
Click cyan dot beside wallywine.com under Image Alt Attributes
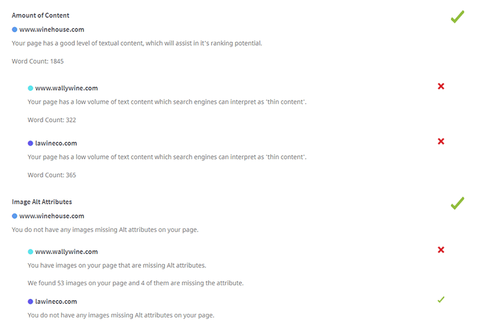click(30, 252)
